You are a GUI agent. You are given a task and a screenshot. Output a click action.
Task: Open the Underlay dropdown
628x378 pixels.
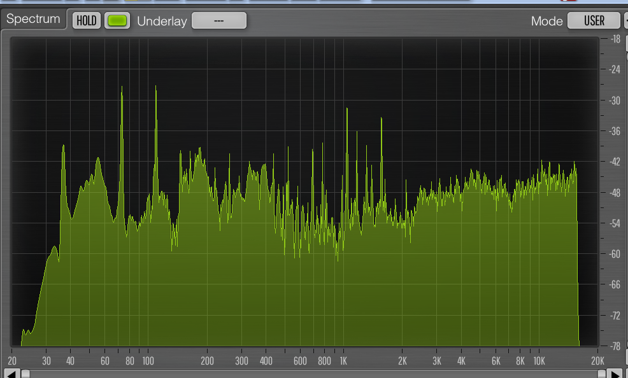point(219,21)
